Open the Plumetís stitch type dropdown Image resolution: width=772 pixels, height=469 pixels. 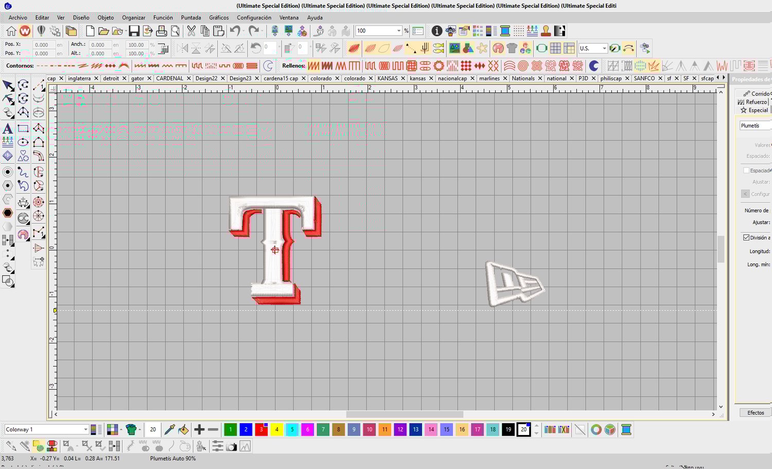tap(756, 126)
